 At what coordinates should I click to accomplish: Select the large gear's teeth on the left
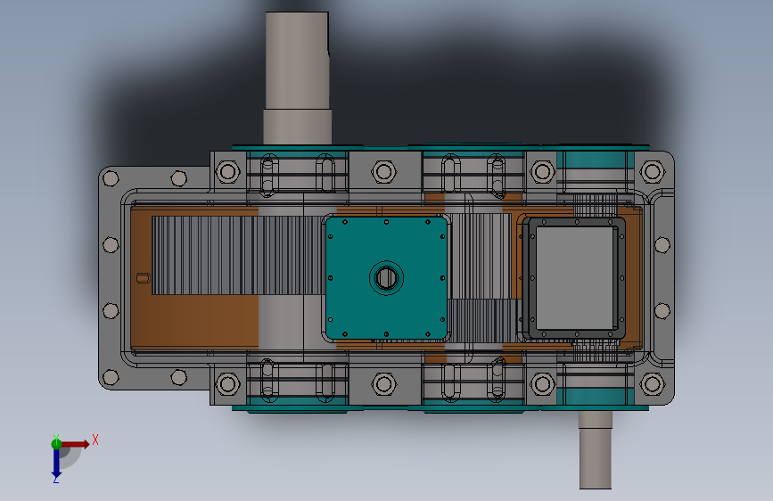238,256
